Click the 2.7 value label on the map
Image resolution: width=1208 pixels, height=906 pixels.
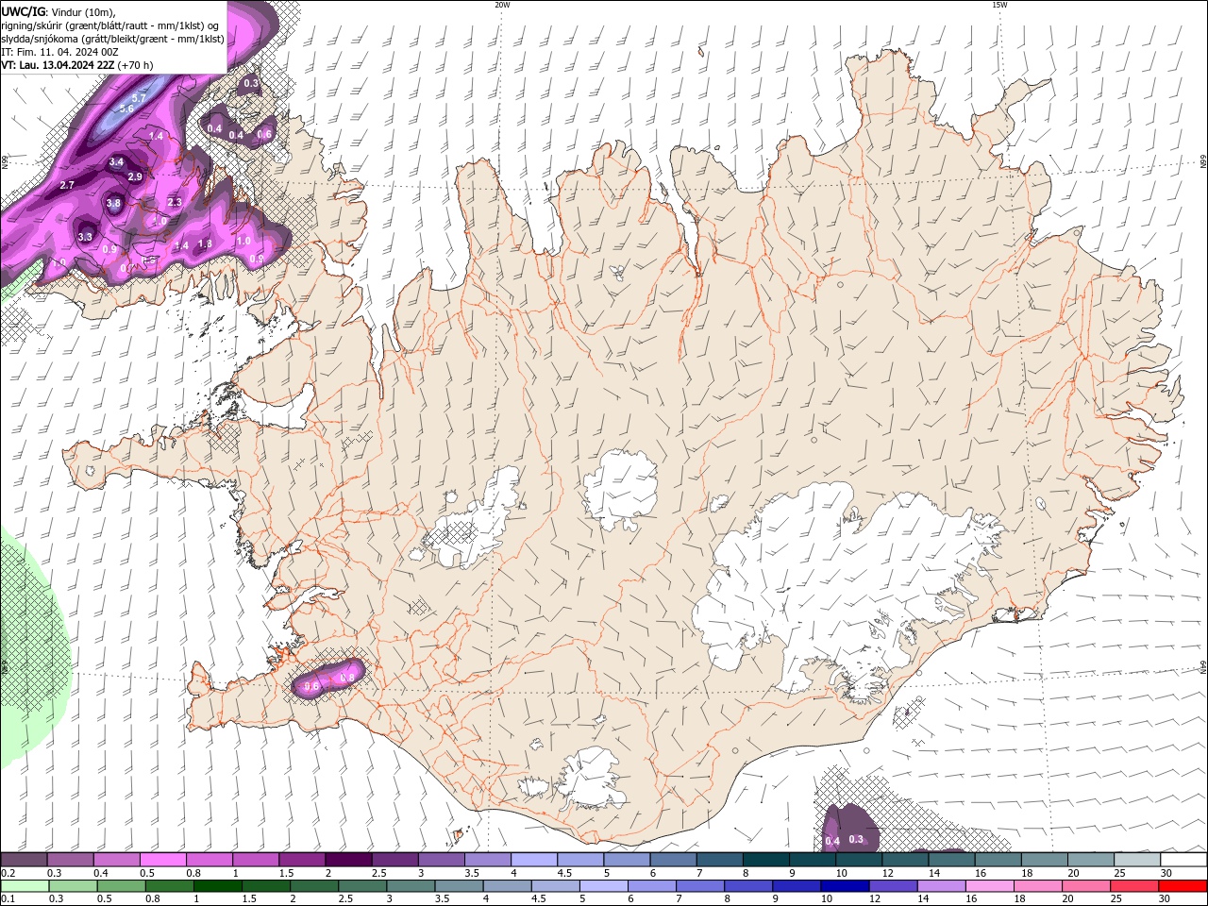pyautogui.click(x=67, y=185)
